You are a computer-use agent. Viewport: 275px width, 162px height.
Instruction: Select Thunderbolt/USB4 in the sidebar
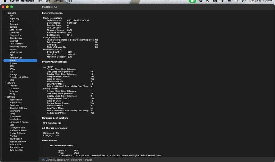tap(19, 77)
